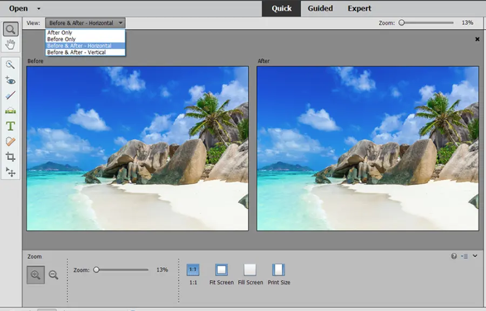The image size is (486, 311).
Task: Select the Move tool
Action: [10, 171]
